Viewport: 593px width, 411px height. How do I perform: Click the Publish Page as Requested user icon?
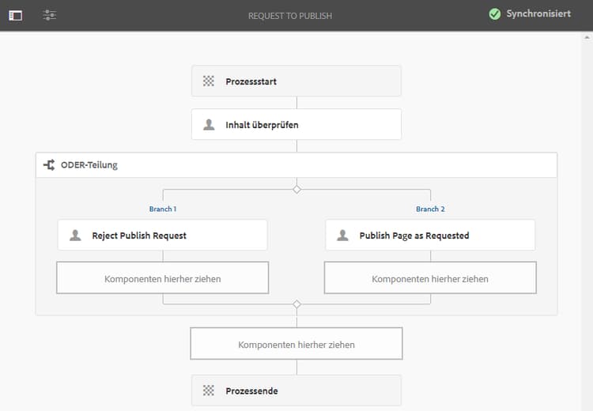[x=342, y=235]
